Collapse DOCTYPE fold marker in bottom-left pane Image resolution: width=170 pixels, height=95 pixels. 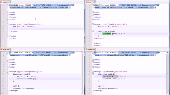pyautogui.click(x=8, y=53)
